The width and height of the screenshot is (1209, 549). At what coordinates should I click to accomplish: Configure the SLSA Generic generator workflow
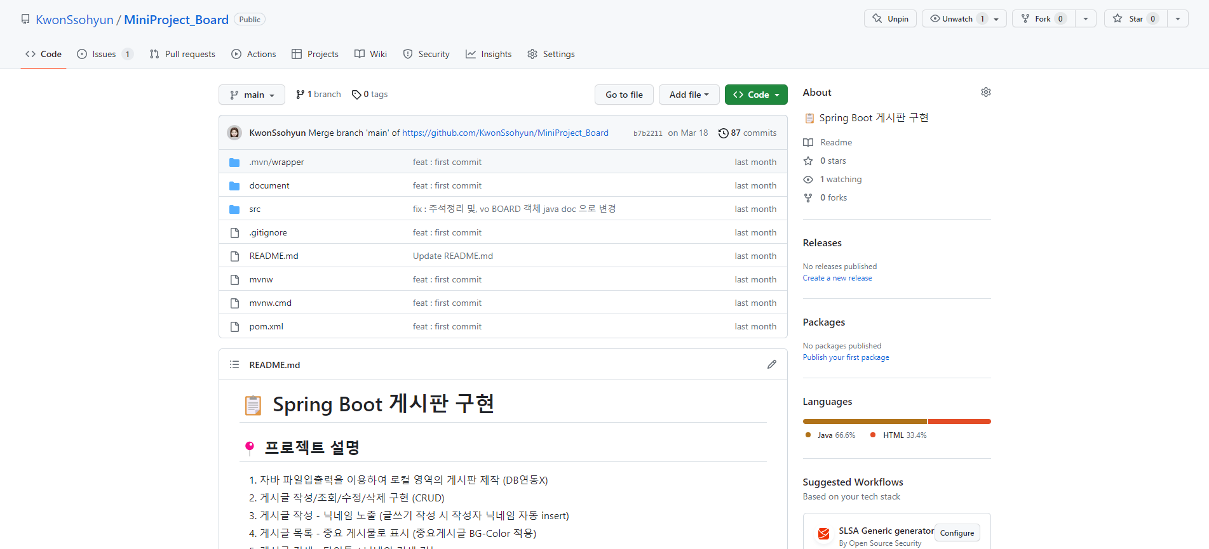(957, 532)
